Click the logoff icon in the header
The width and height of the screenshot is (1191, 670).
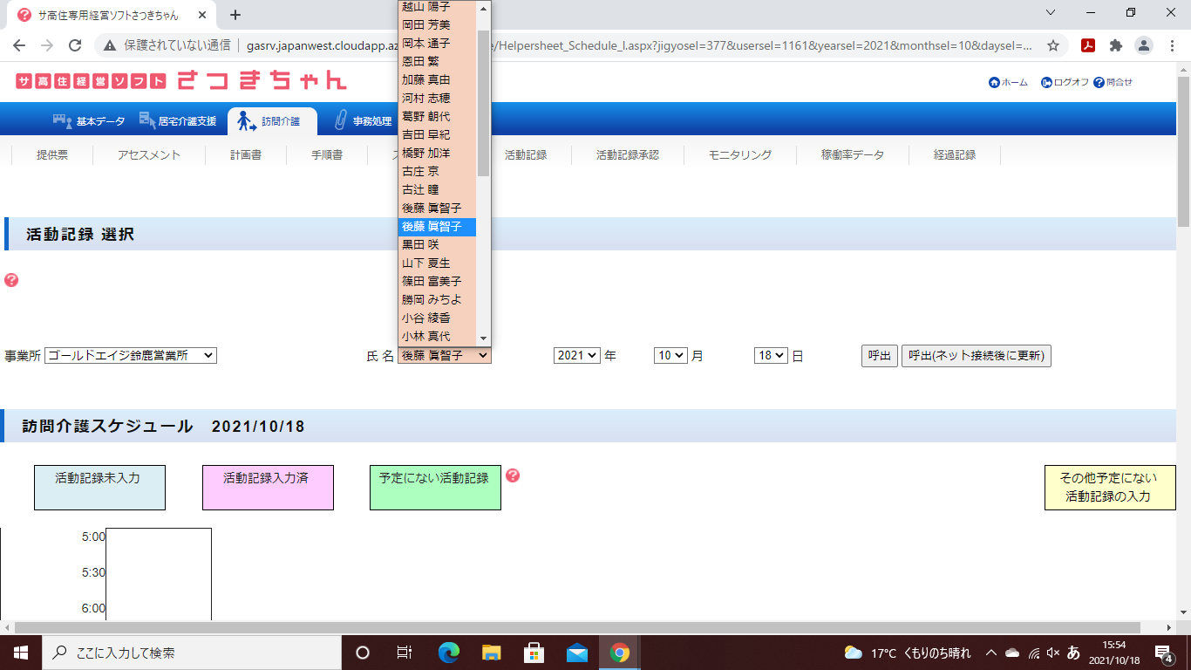tap(1046, 82)
